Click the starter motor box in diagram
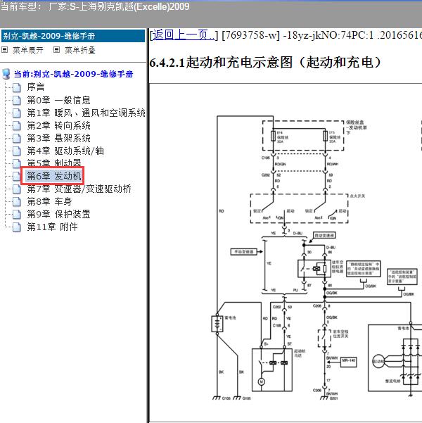The height and width of the screenshot is (423, 422). click(272, 370)
